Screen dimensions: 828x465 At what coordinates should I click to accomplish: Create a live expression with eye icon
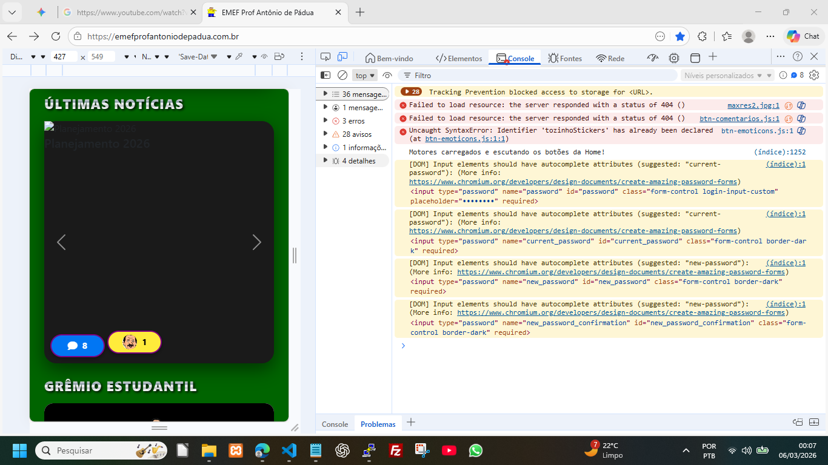(x=387, y=75)
